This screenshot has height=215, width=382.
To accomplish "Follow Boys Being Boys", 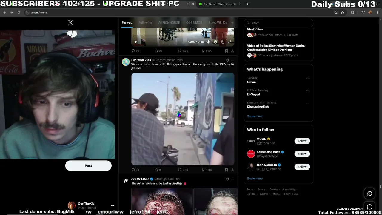I will pyautogui.click(x=302, y=154).
